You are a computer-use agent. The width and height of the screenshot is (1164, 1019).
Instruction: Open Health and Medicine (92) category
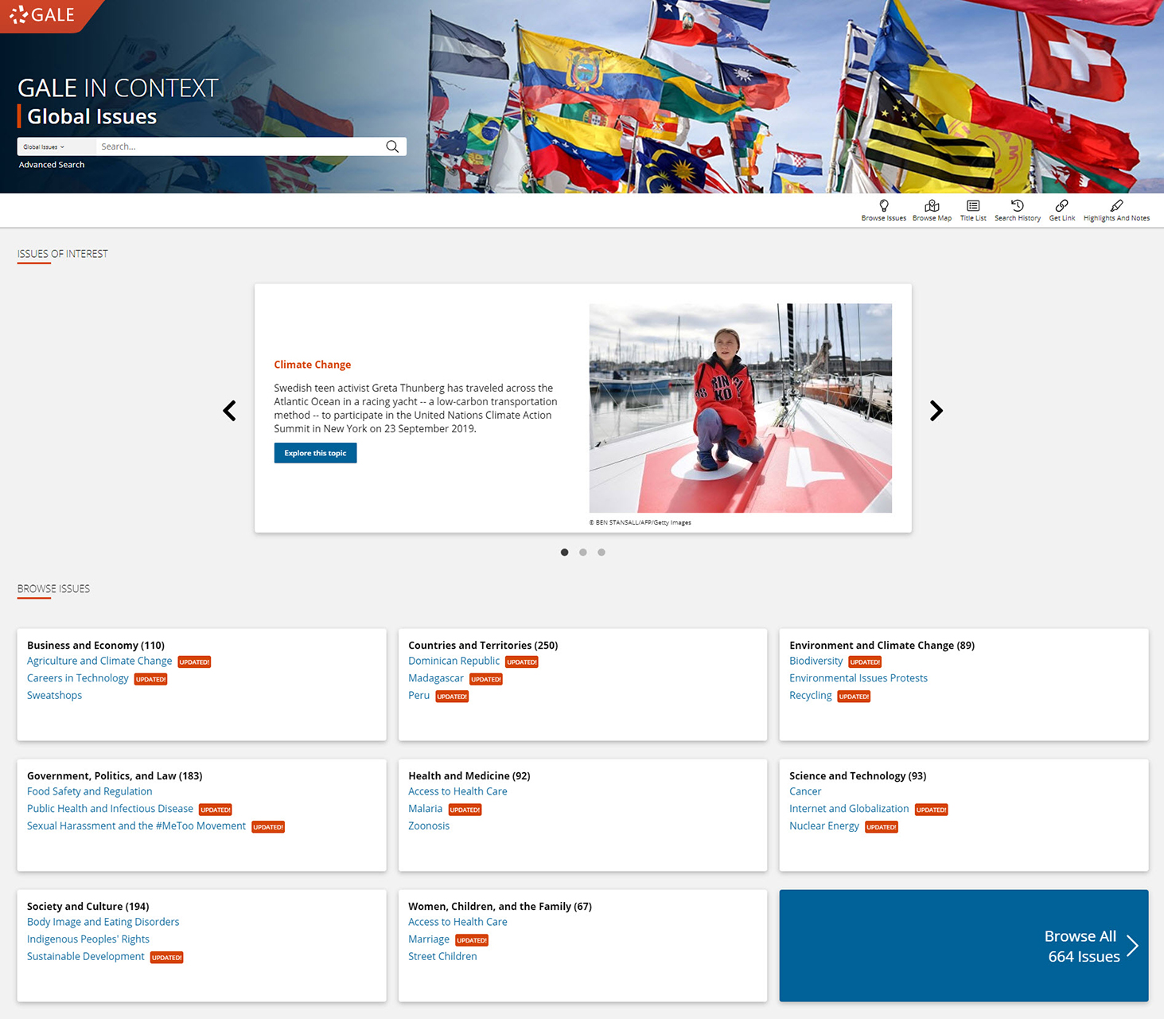click(469, 776)
